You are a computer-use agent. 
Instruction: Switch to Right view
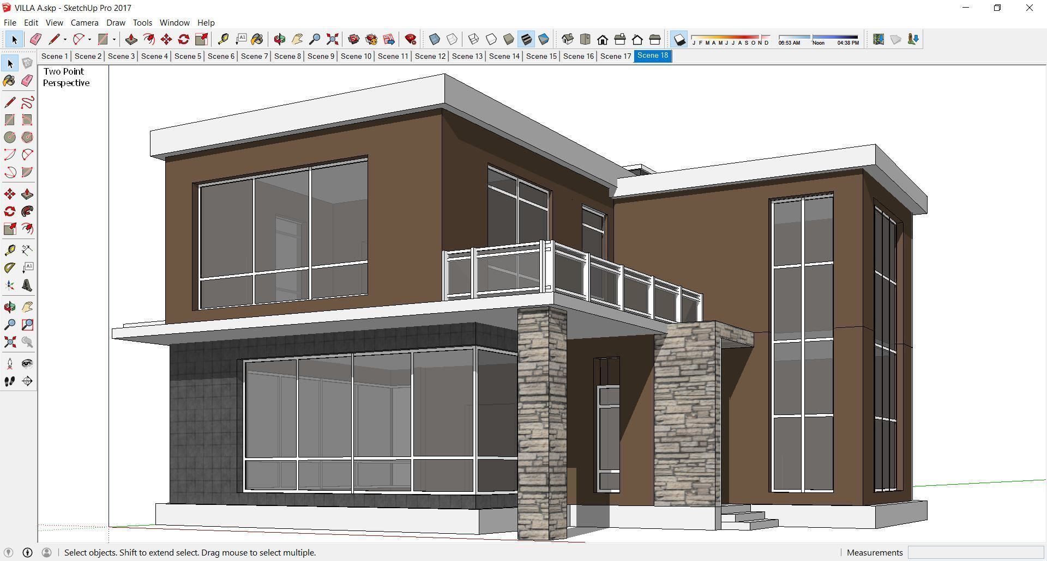click(x=620, y=39)
